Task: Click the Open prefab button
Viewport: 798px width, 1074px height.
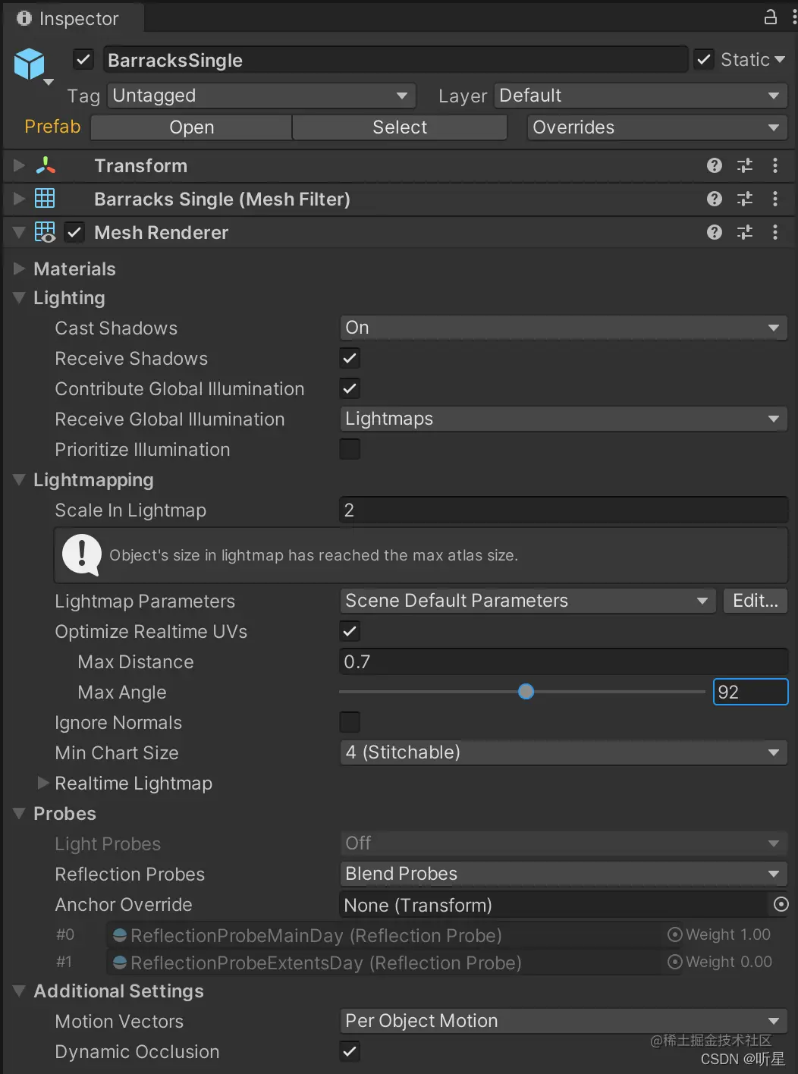Action: coord(190,127)
